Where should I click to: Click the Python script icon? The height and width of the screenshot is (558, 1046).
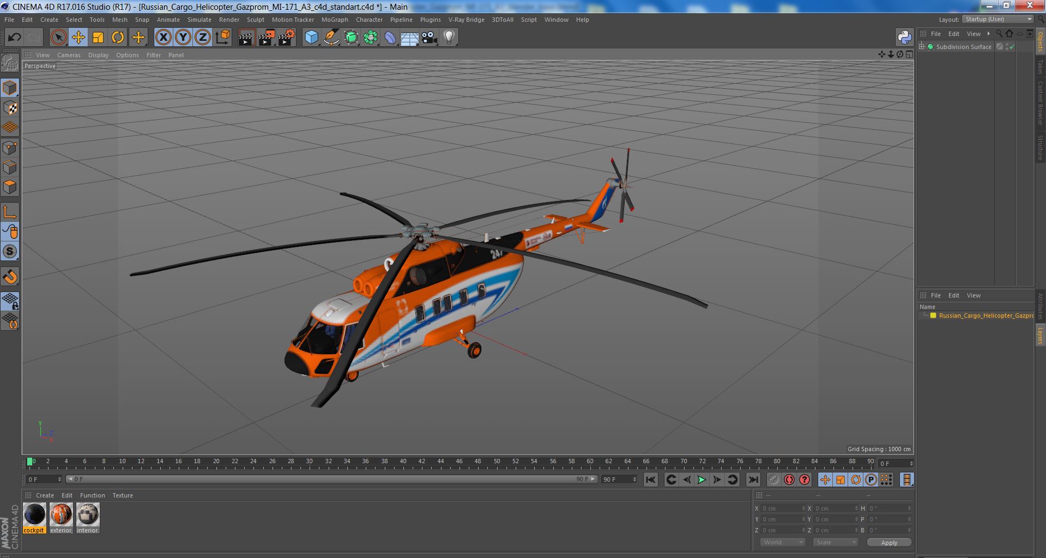point(905,38)
